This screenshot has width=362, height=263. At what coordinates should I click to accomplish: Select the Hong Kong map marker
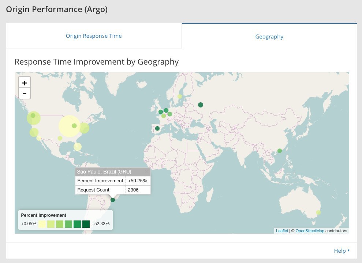(280, 151)
